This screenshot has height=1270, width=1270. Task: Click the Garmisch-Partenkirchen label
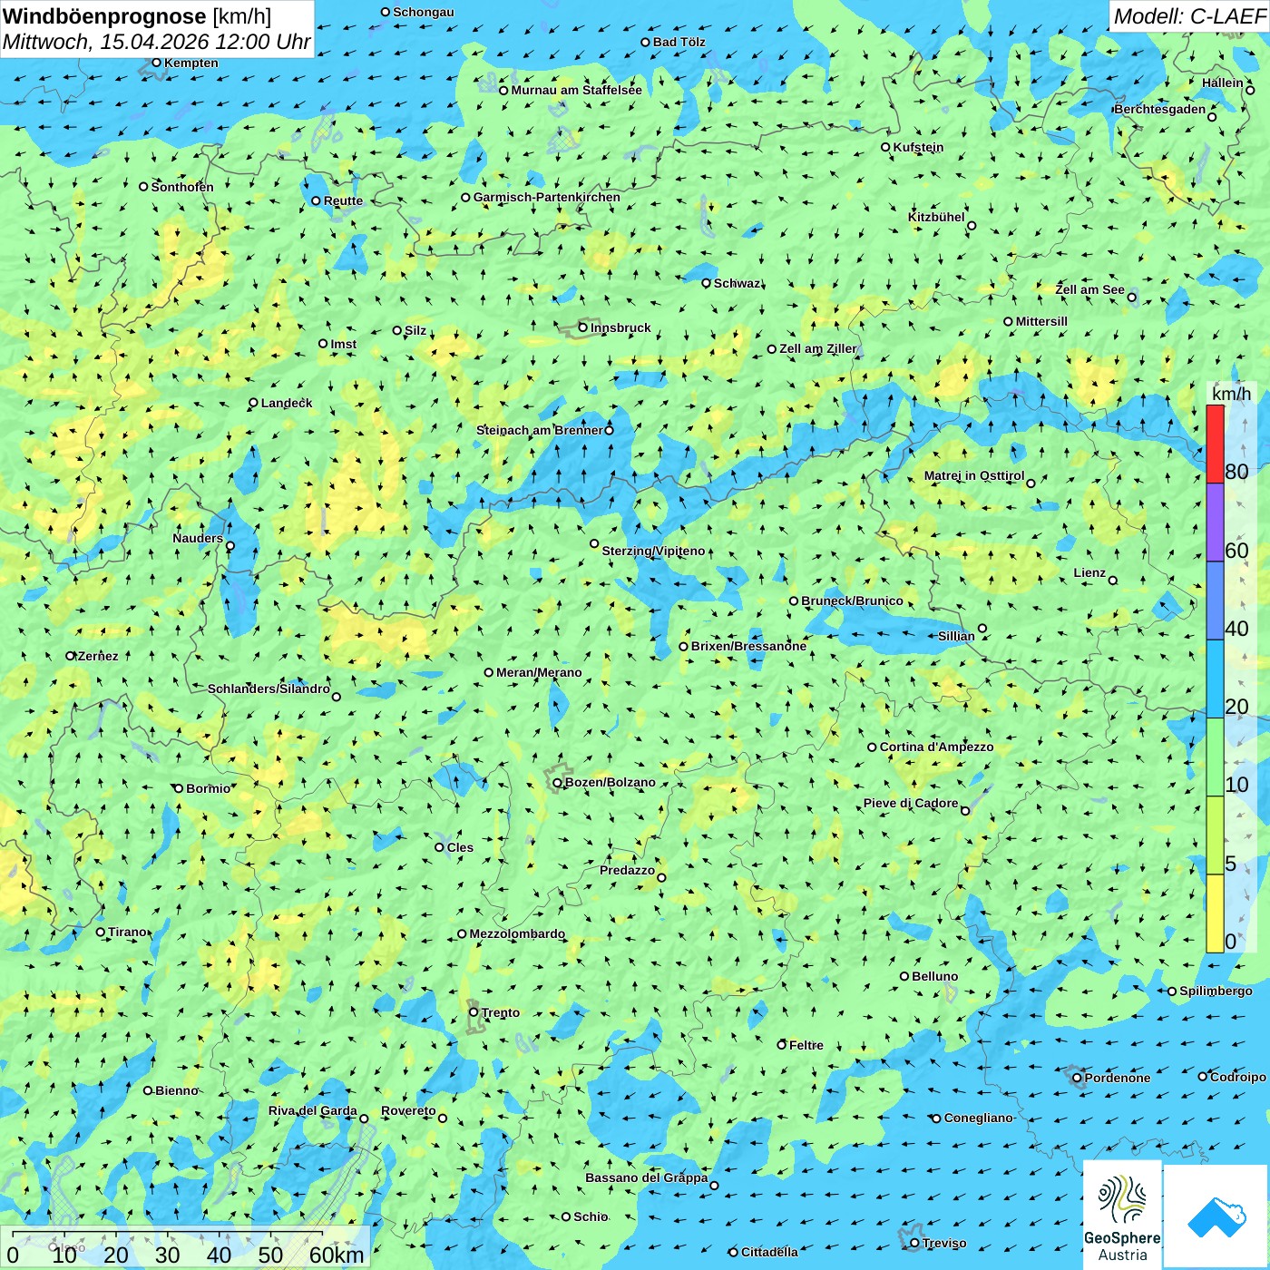point(547,197)
